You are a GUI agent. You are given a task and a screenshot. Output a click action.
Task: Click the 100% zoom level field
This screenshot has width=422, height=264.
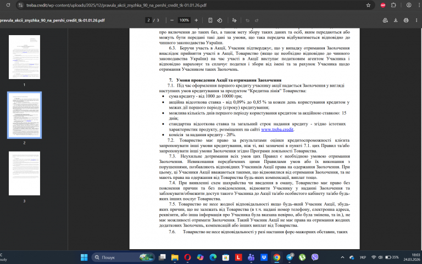click(x=184, y=20)
